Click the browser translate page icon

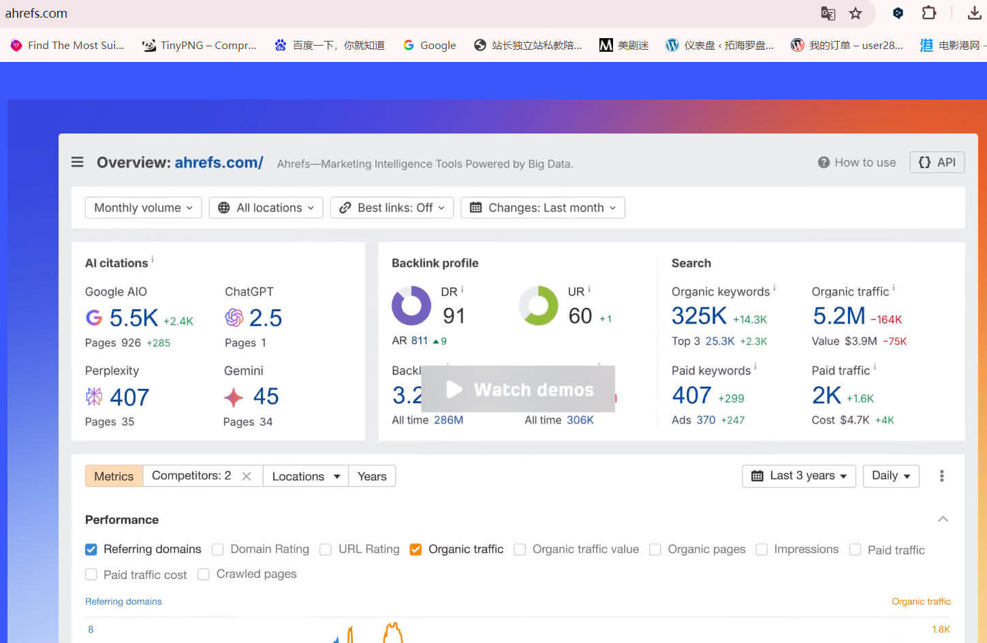pos(828,13)
